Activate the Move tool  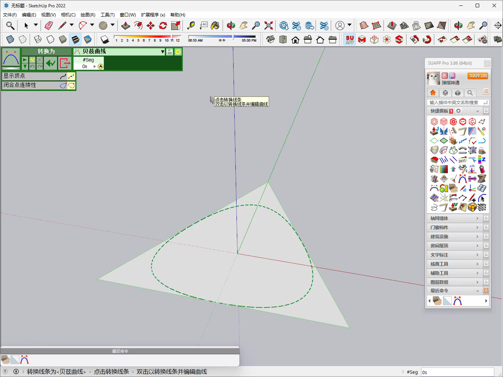pyautogui.click(x=151, y=25)
